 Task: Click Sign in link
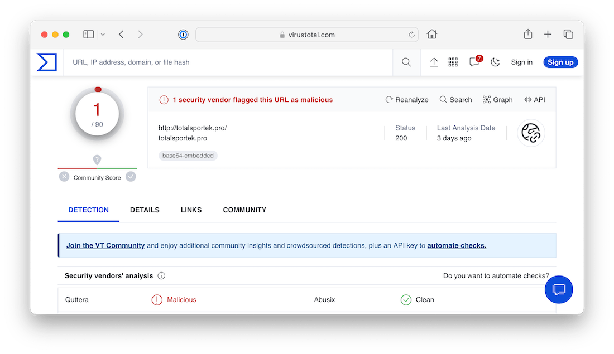point(521,62)
